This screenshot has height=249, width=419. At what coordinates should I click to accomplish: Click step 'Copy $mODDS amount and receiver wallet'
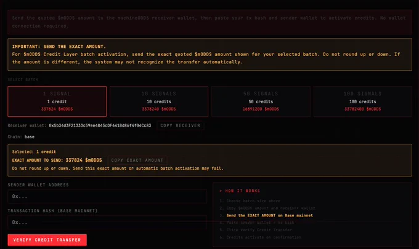(x=271, y=208)
